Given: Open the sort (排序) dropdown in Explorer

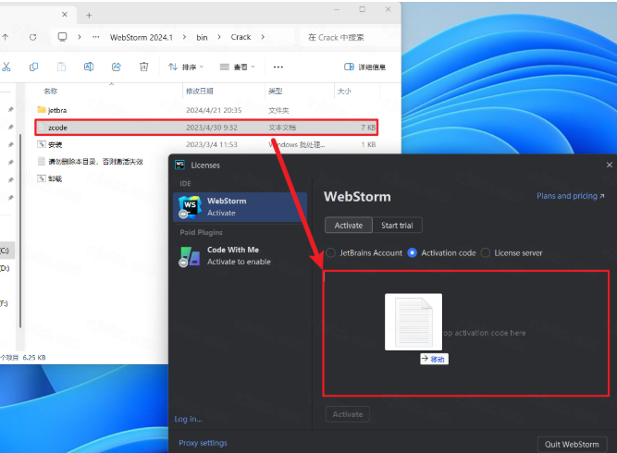Looking at the screenshot, I should point(186,67).
